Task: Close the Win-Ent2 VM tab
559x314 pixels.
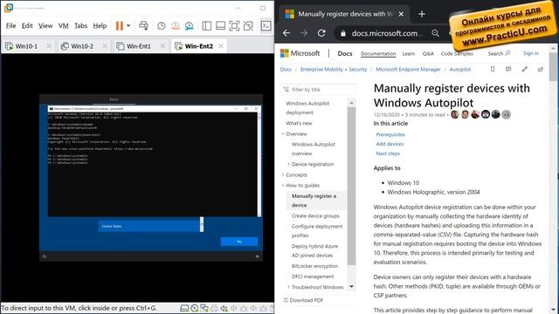Action: click(x=221, y=46)
